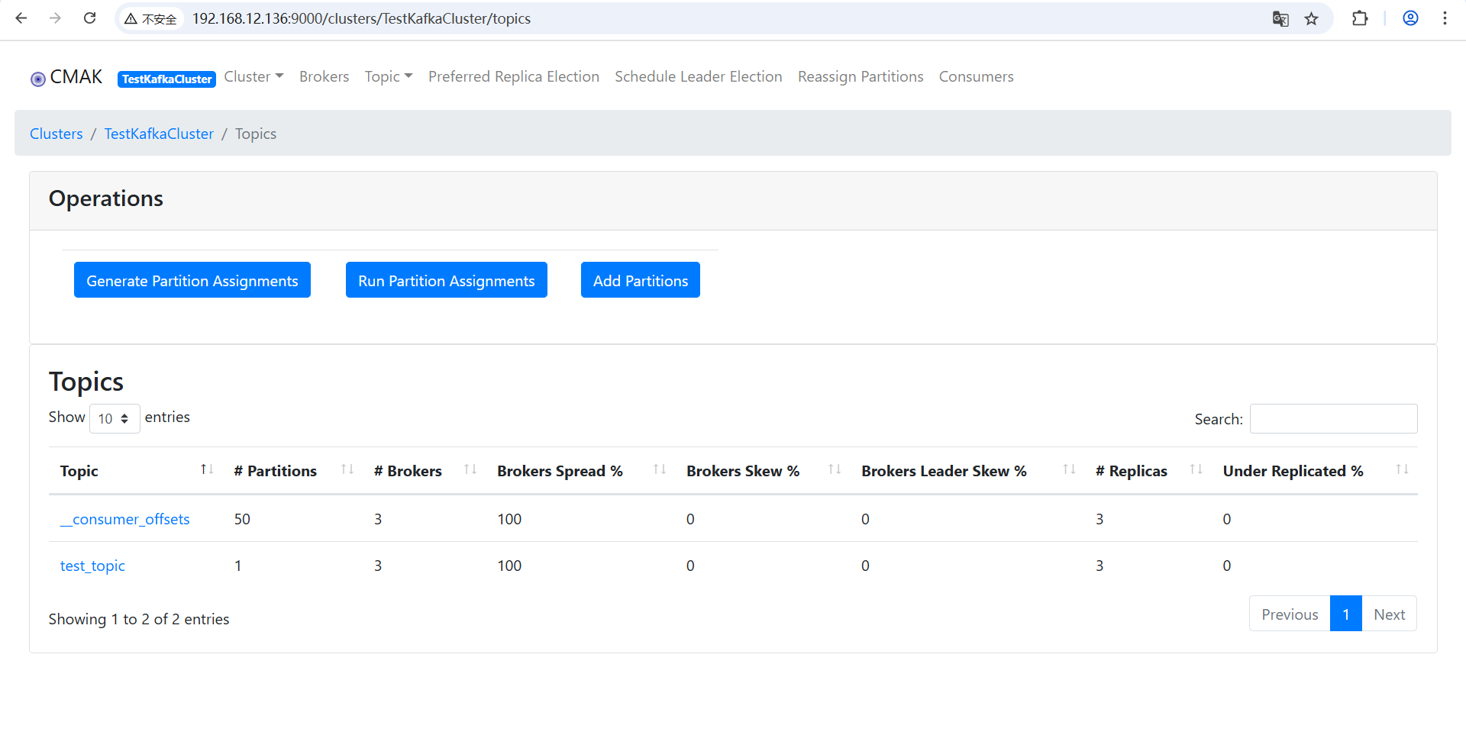Sort by # Partitions column arrows
The height and width of the screenshot is (735, 1466).
[x=347, y=470]
